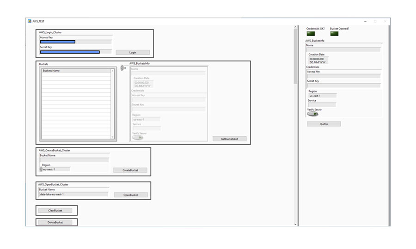Click the Quitter button
Viewport: 416px width, 249px height.
pyautogui.click(x=324, y=124)
